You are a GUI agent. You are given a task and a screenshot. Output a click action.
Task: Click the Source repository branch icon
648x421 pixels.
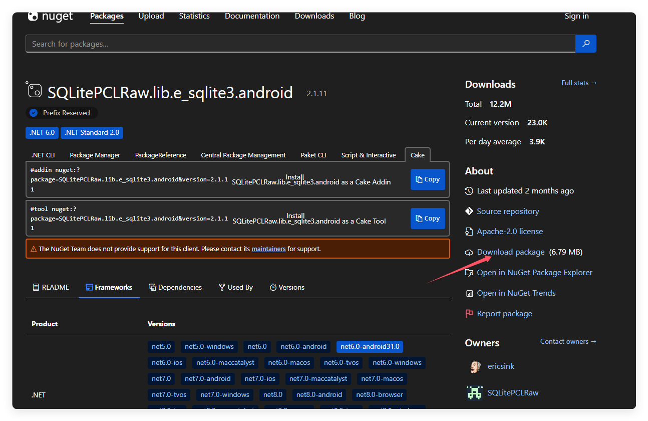pos(469,211)
